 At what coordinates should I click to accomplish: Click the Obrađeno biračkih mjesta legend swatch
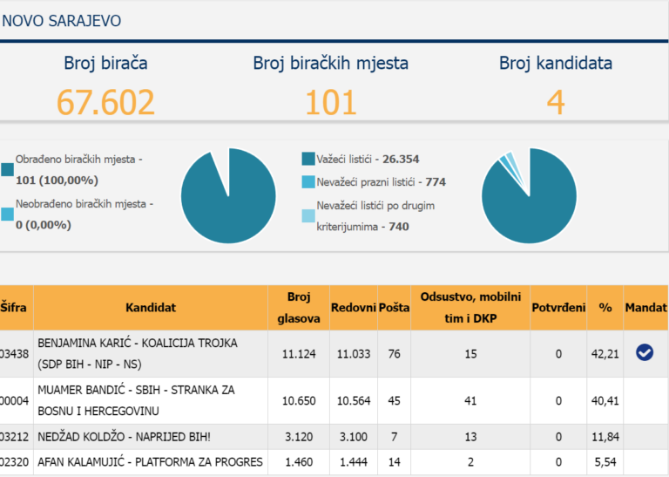(7, 169)
